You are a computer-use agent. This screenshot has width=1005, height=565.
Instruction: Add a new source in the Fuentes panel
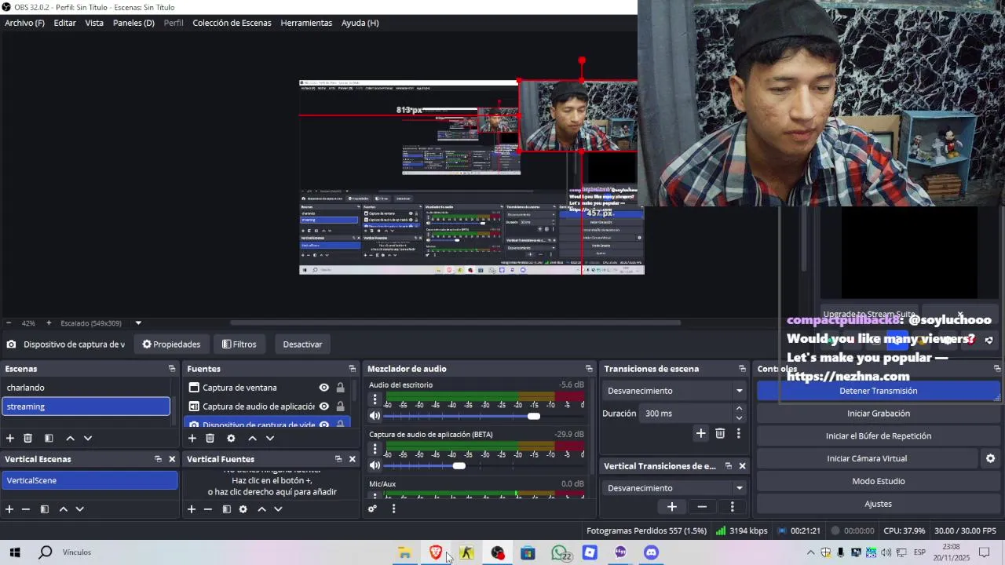coord(192,438)
